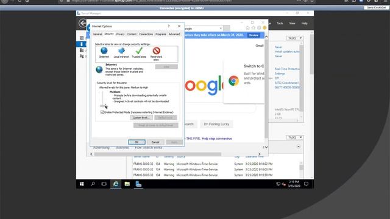Screen dimensions: 390x219
Task: Open File Explorer from the taskbar
Action: pos(127,184)
